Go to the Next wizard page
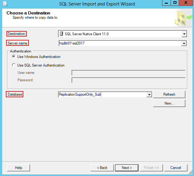The height and width of the screenshot is (176, 194). [x=127, y=168]
